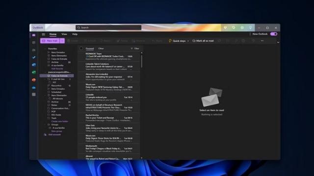This screenshot has width=314, height=176.
Task: Tick the select-all circle above message list
Action: tap(81, 48)
